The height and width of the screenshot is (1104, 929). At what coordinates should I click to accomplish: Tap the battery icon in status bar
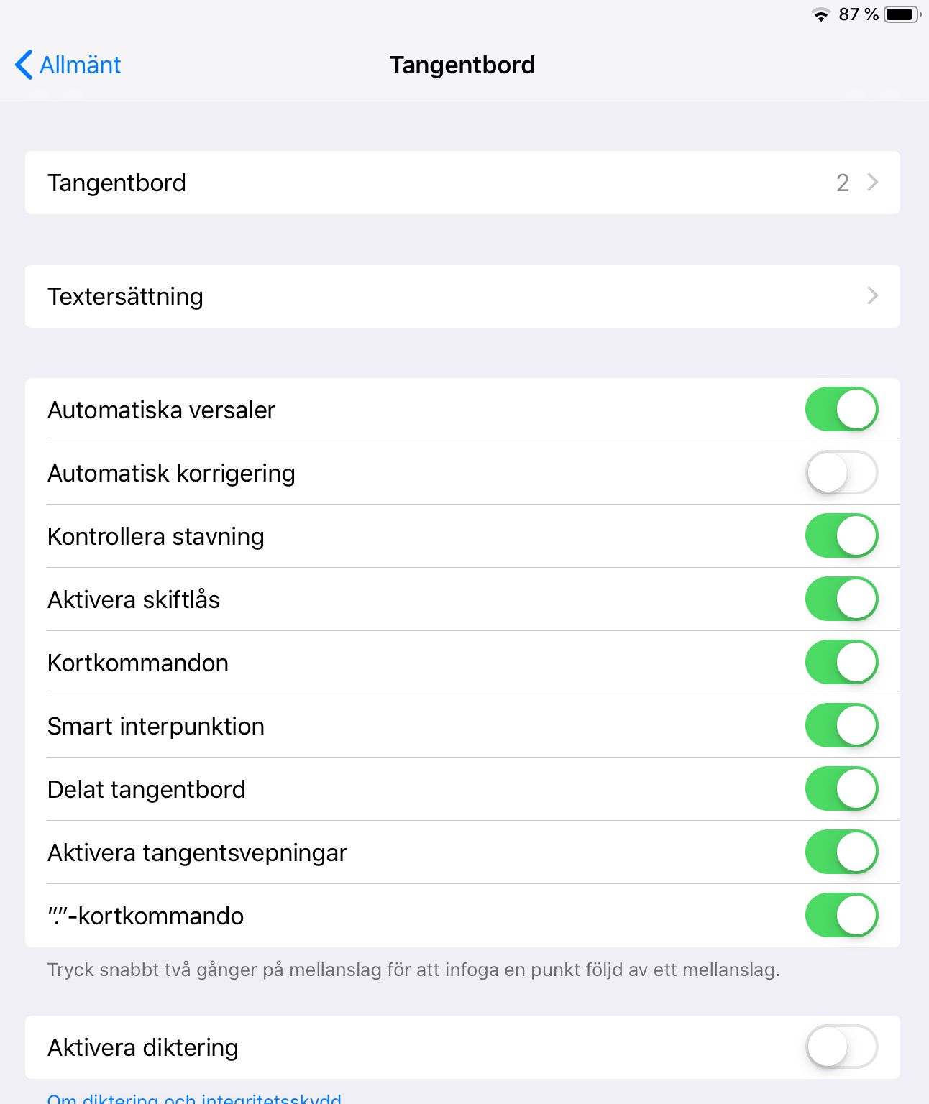pos(901,14)
